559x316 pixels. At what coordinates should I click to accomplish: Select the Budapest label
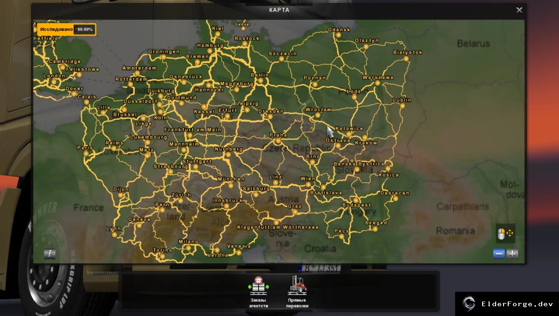pos(356,205)
